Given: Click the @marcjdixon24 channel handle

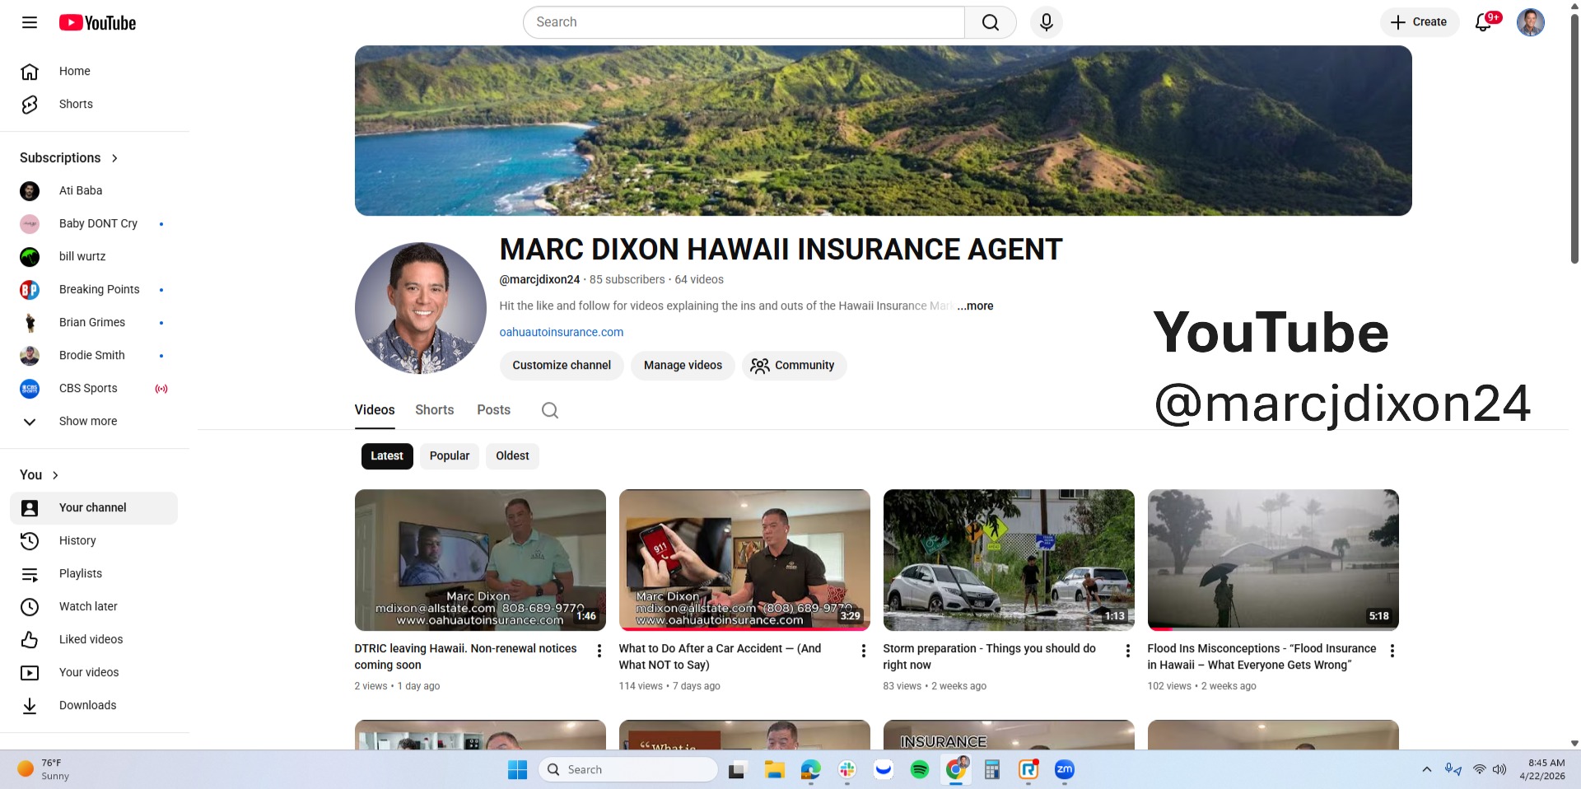Looking at the screenshot, I should point(539,279).
